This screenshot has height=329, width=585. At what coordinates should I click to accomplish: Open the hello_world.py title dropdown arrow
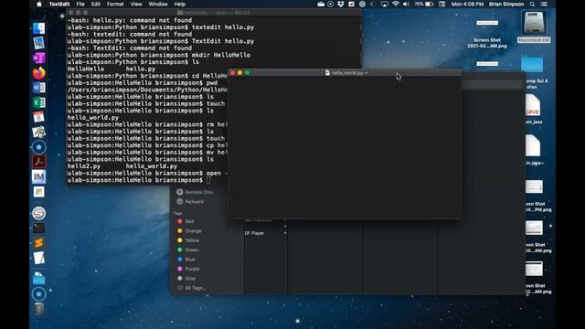[x=367, y=73]
